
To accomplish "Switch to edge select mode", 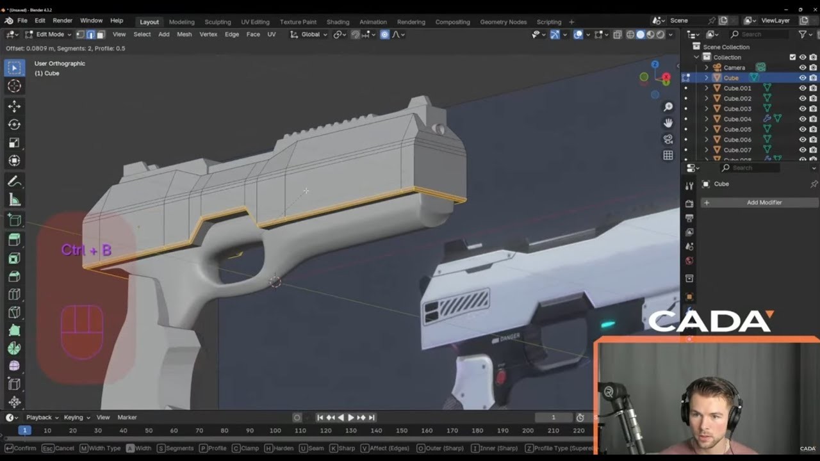I will (91, 35).
